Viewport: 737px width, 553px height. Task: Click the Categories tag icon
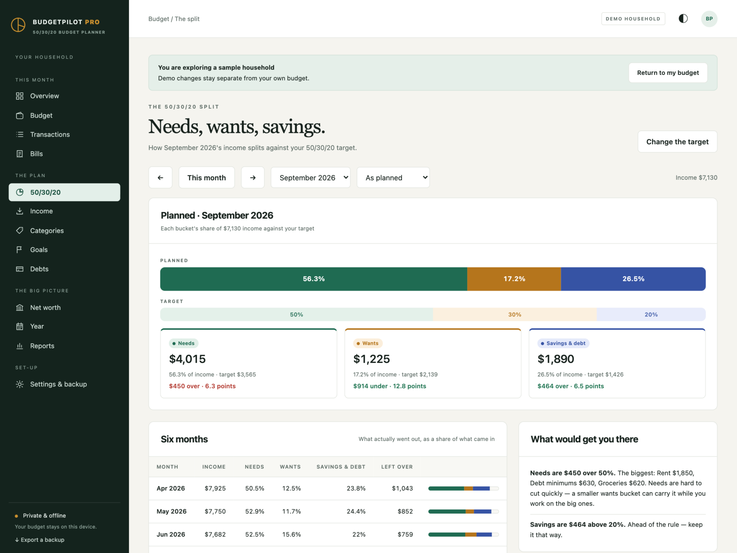coord(20,230)
